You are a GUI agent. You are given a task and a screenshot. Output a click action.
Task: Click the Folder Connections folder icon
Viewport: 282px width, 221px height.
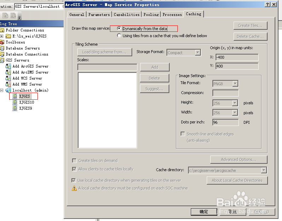(2, 30)
